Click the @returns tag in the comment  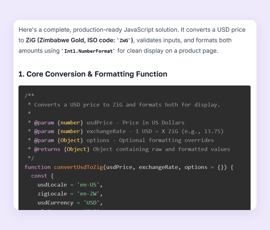pyautogui.click(x=47, y=149)
